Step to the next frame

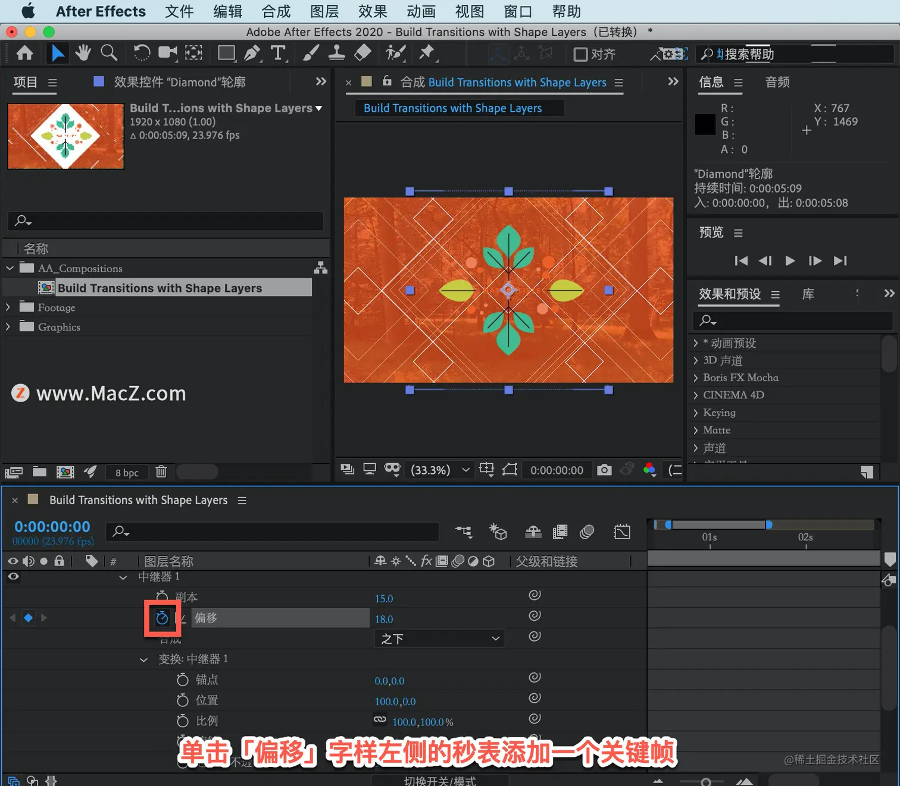815,260
